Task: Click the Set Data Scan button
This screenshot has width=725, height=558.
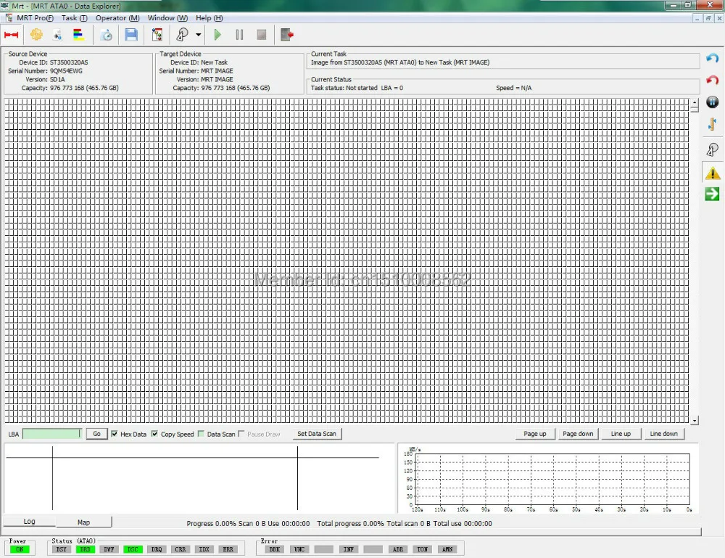Action: click(317, 433)
